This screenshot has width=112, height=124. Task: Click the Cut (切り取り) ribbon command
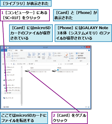click(x=15, y=53)
